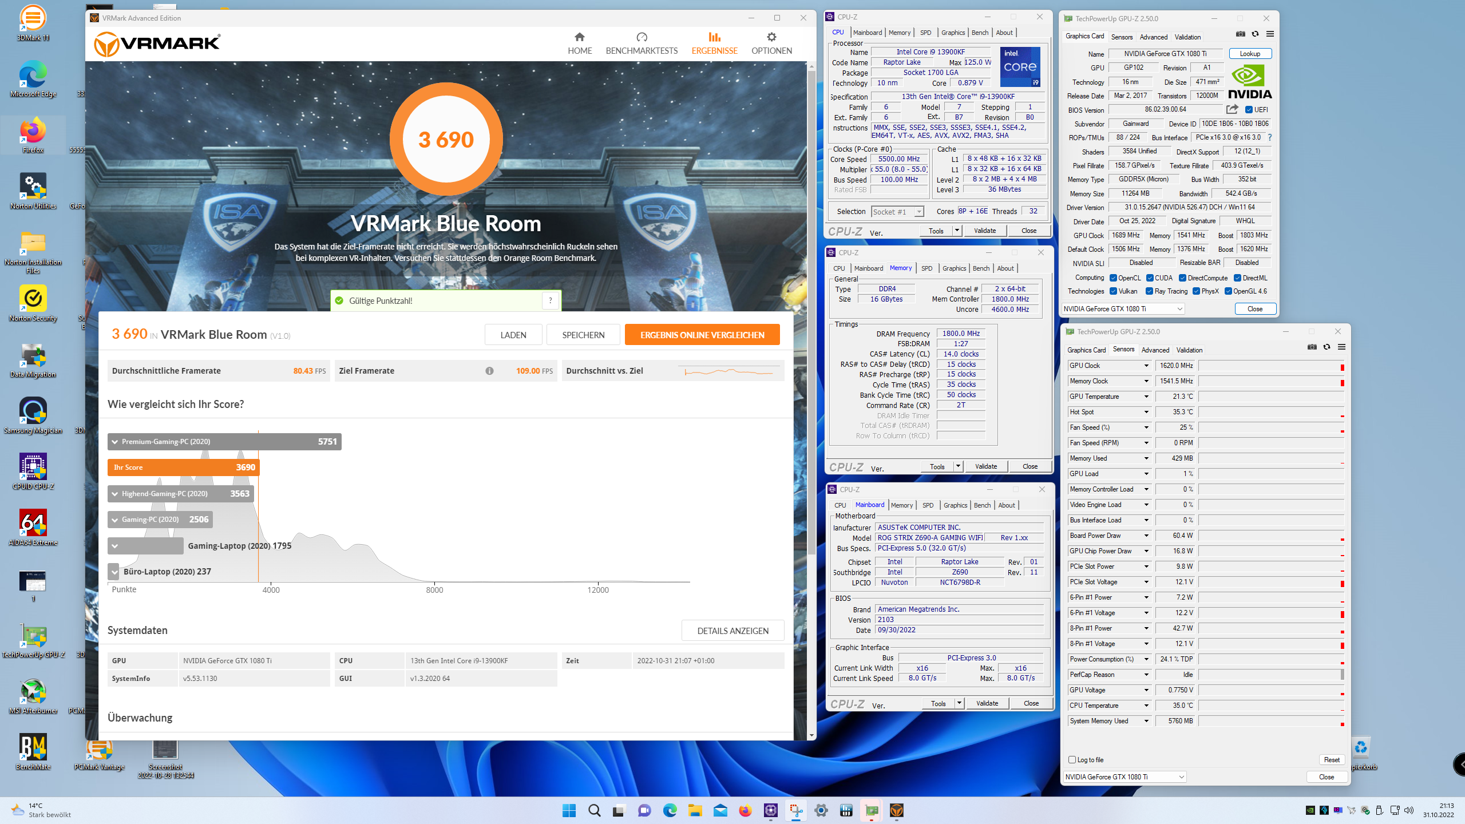This screenshot has height=824, width=1465.
Task: Switch to Mainboard tab in CPU-Z CPU window
Action: click(868, 33)
